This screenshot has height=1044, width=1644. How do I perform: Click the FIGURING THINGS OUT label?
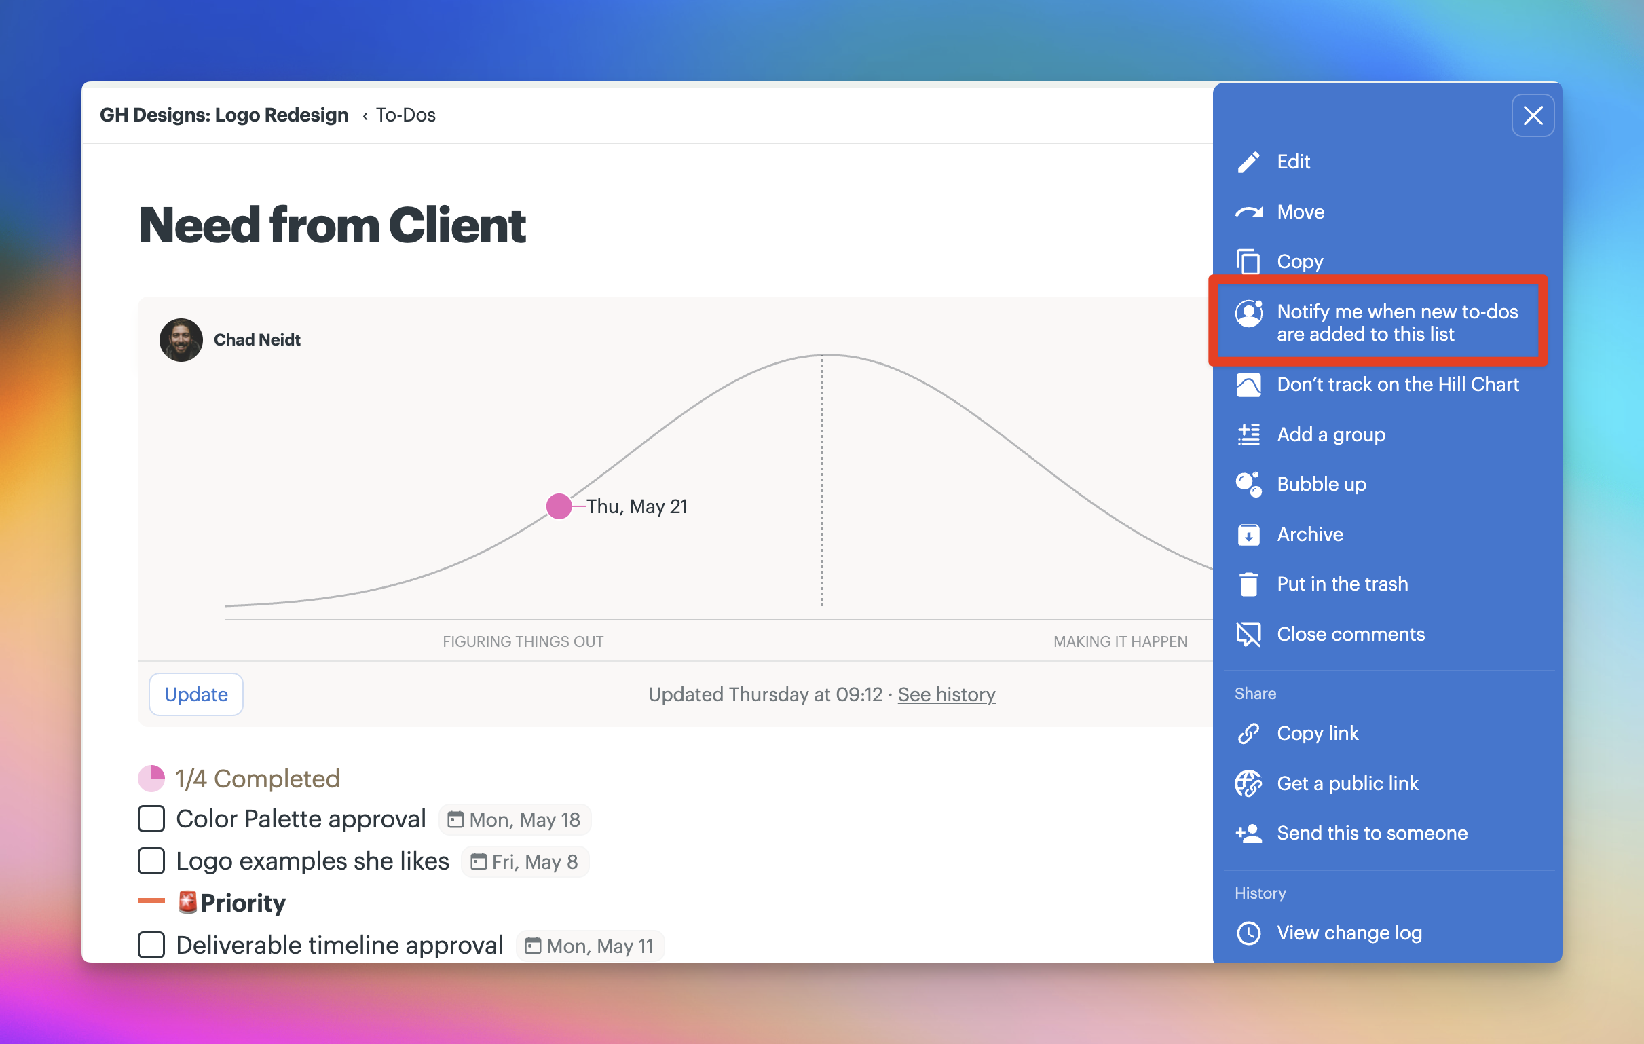point(523,642)
